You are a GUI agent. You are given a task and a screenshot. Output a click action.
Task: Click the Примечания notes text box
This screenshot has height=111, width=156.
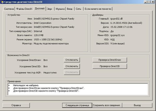click(x=78, y=89)
